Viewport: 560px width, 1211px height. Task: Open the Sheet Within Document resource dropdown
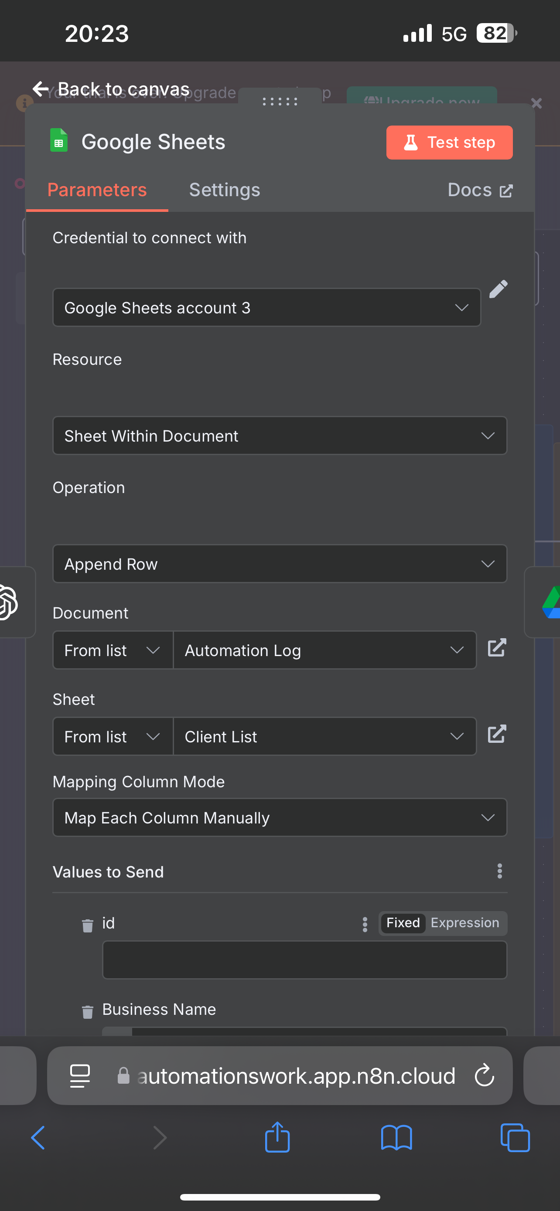click(280, 436)
